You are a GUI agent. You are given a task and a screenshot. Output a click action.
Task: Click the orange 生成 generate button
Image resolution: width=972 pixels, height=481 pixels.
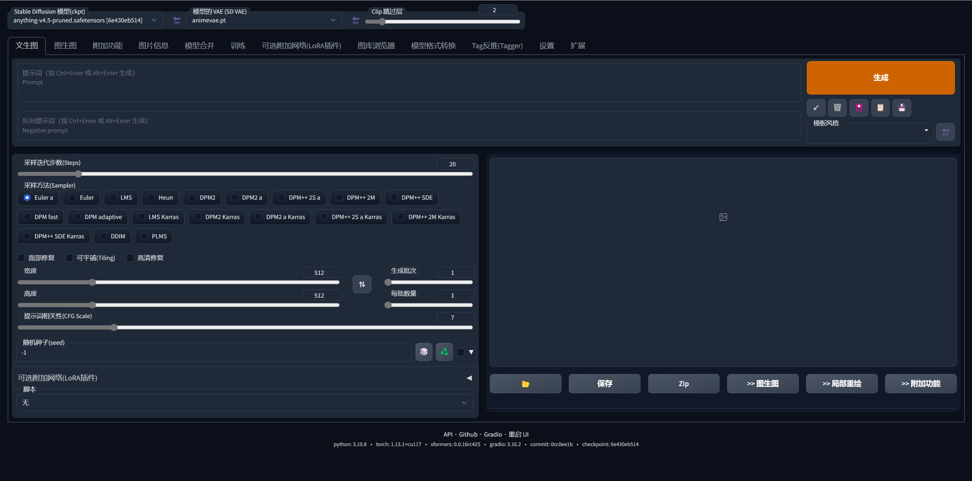pyautogui.click(x=880, y=78)
